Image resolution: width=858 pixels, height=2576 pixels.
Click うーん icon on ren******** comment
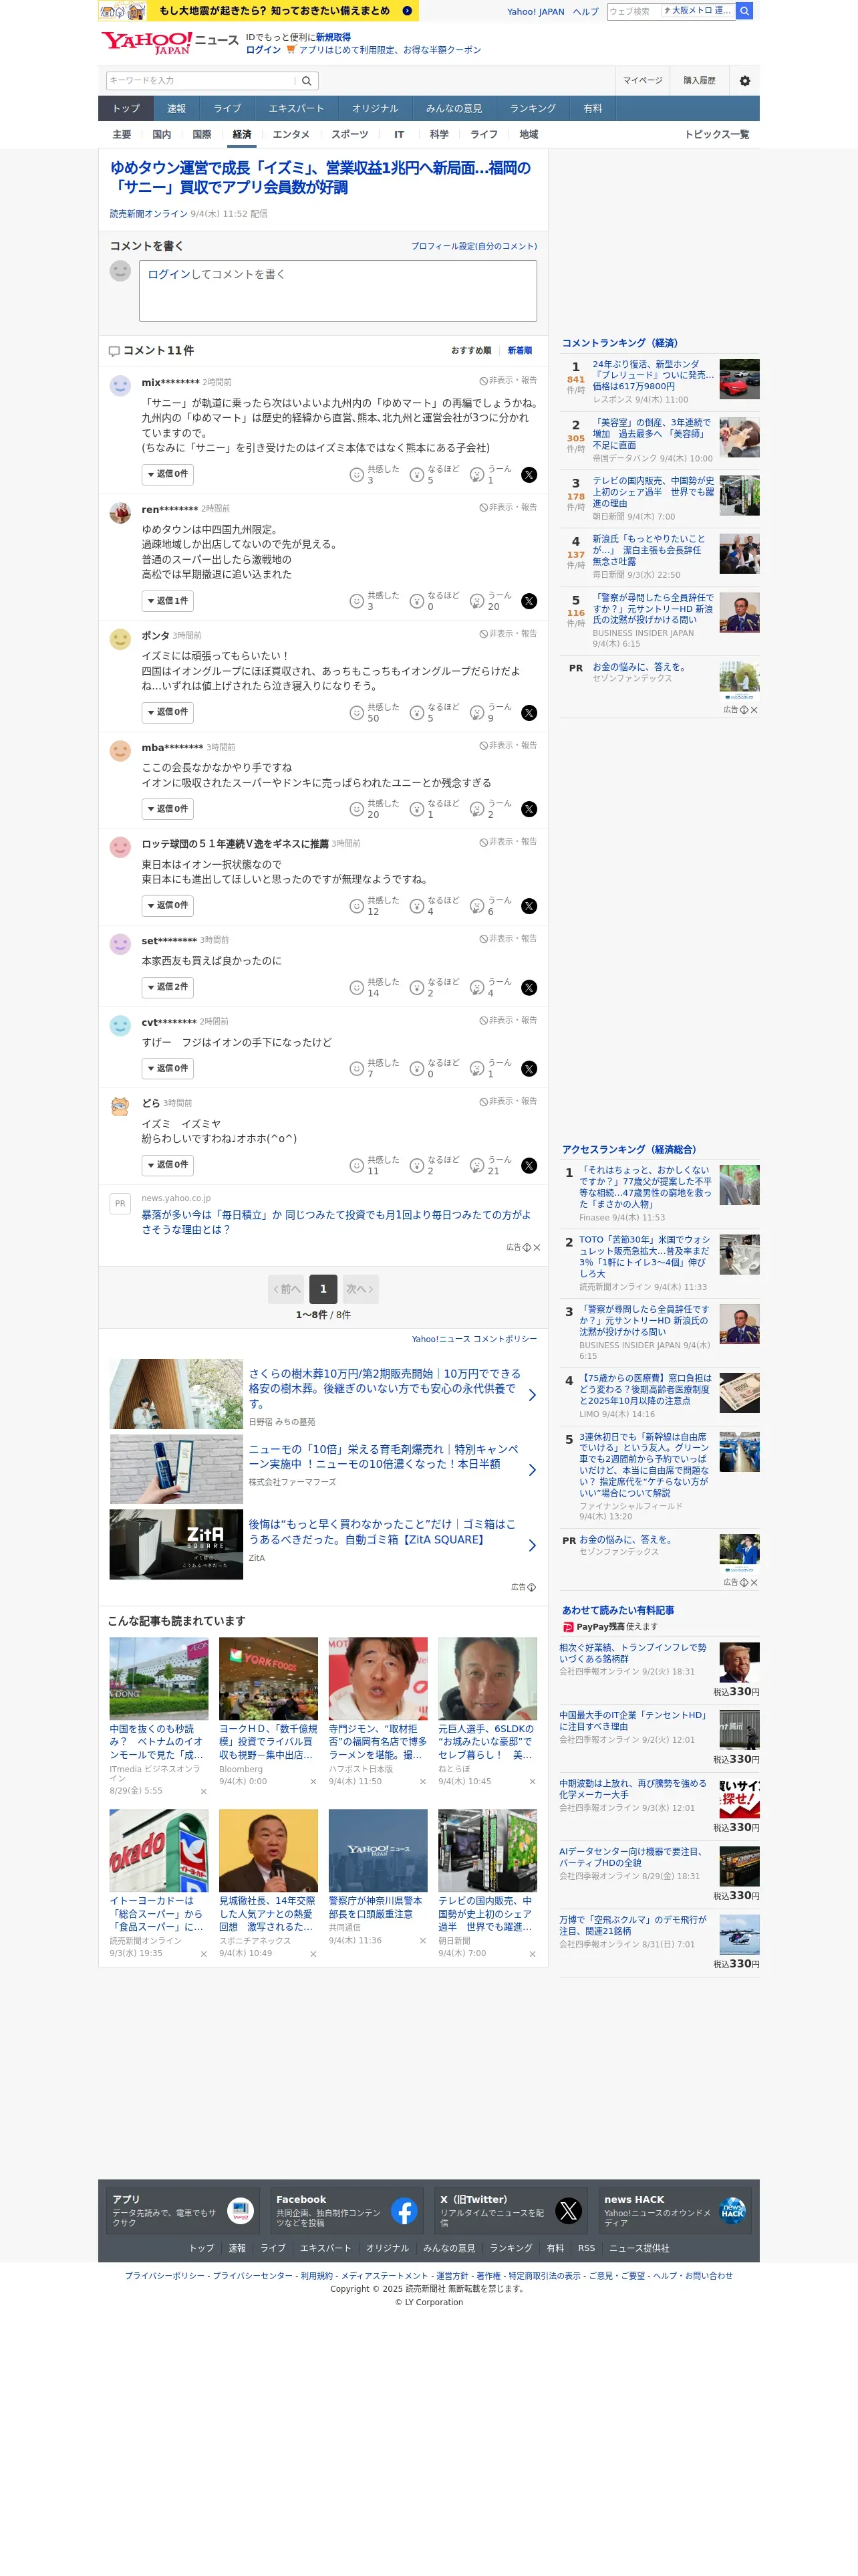(x=477, y=601)
